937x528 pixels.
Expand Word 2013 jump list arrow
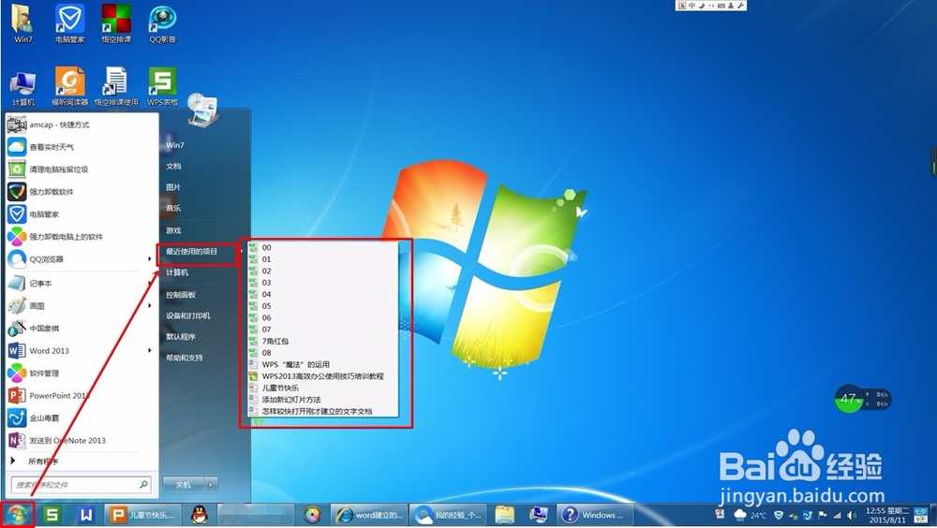point(149,351)
